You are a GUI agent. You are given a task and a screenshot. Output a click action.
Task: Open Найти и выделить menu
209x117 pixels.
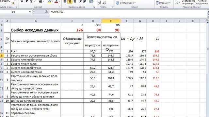click(202, 2)
